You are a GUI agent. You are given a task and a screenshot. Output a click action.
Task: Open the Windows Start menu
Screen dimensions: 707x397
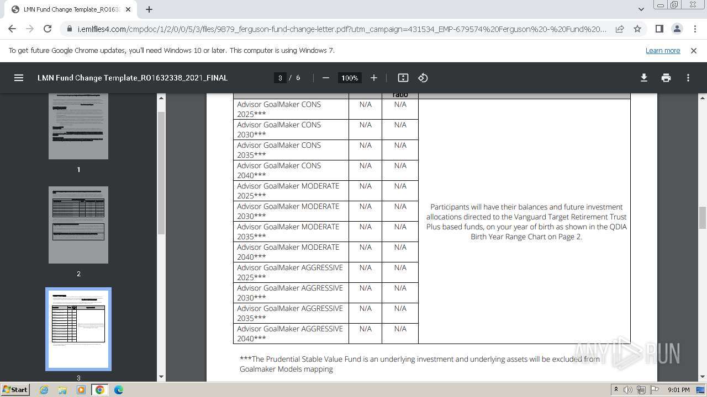tap(15, 389)
